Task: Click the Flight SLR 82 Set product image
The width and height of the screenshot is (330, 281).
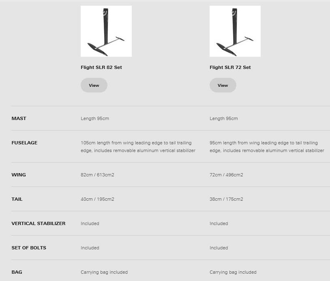Action: 106,31
